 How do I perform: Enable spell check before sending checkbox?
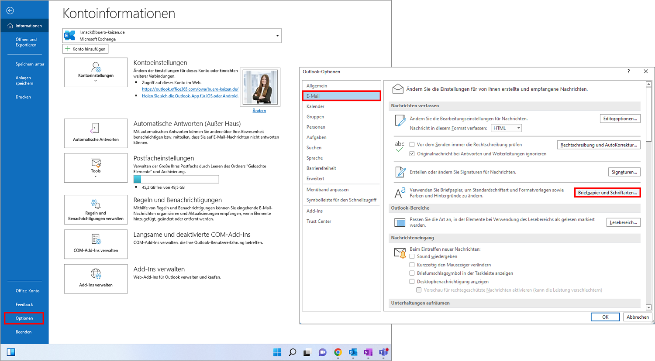pos(412,145)
